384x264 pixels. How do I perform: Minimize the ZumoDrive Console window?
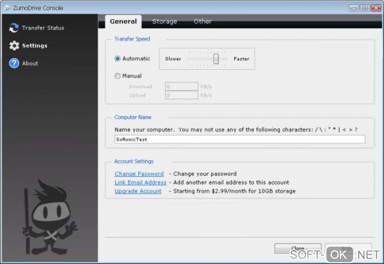click(x=354, y=8)
